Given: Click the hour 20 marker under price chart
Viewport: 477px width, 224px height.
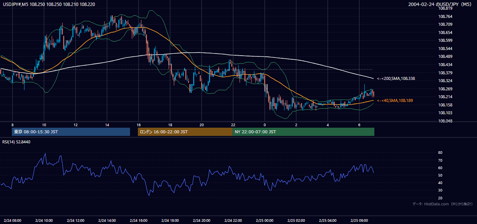Looking at the screenshot, I should (x=202, y=125).
